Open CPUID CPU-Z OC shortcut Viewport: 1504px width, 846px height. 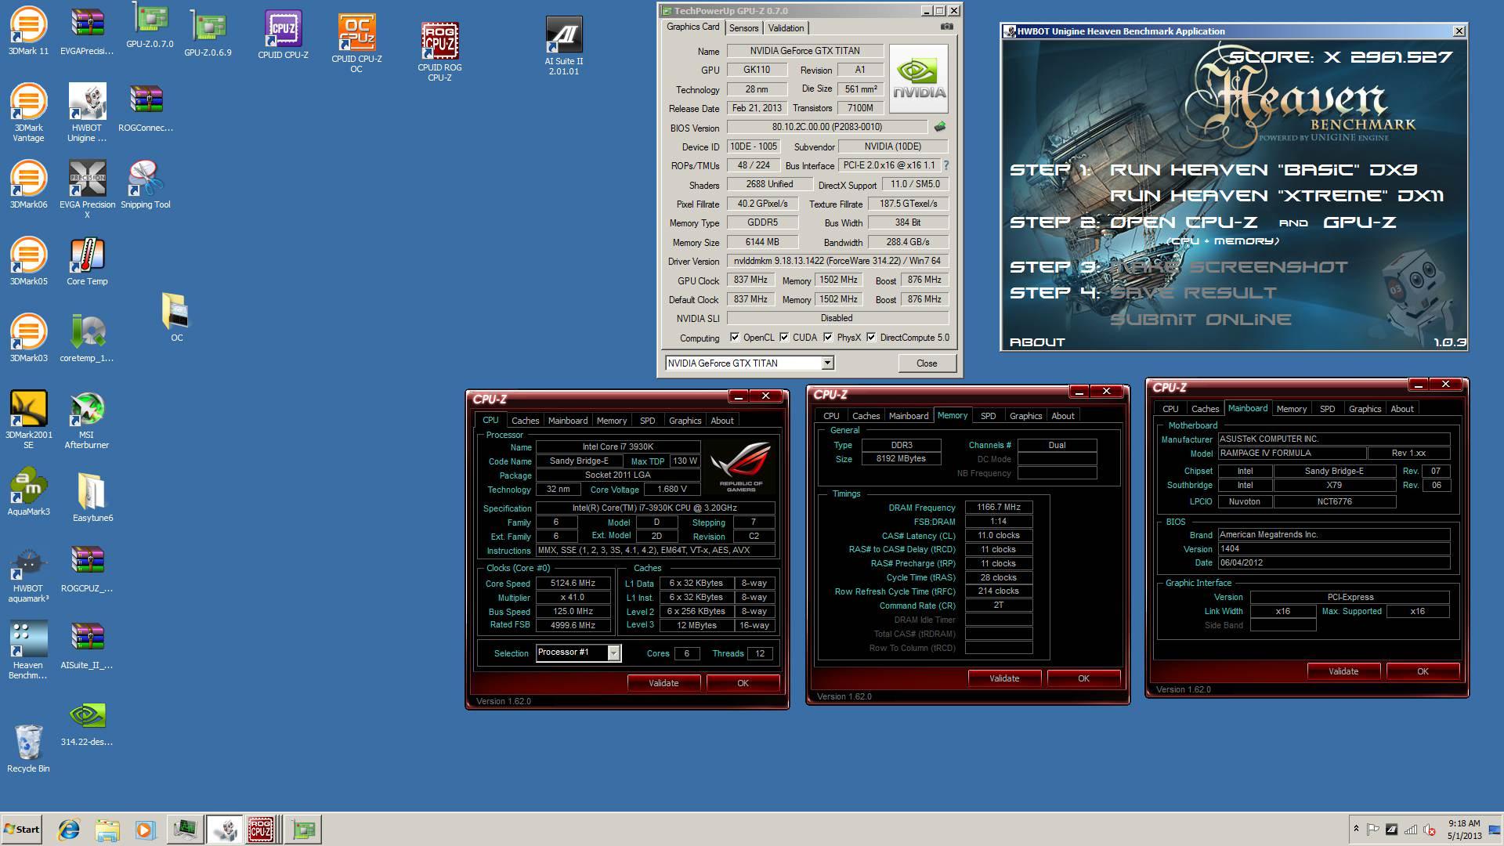(x=356, y=43)
